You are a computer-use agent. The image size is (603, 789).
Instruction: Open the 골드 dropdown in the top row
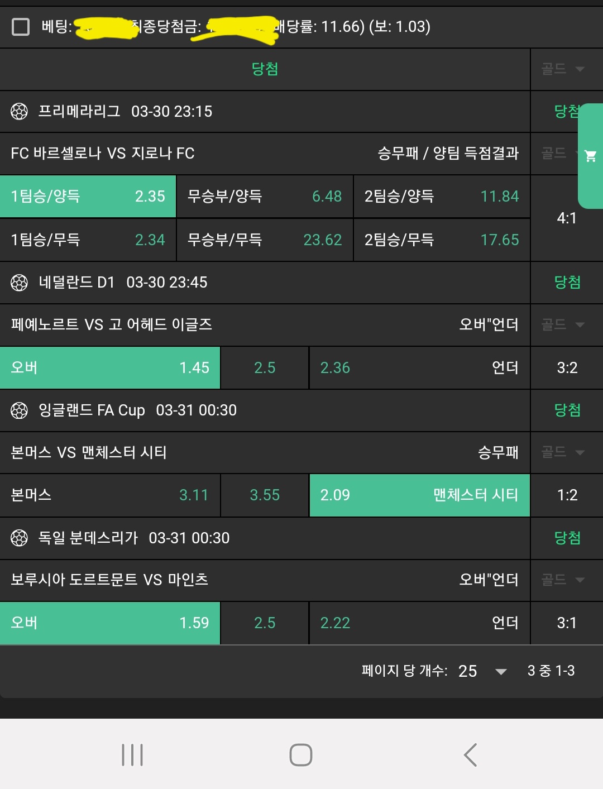click(563, 69)
